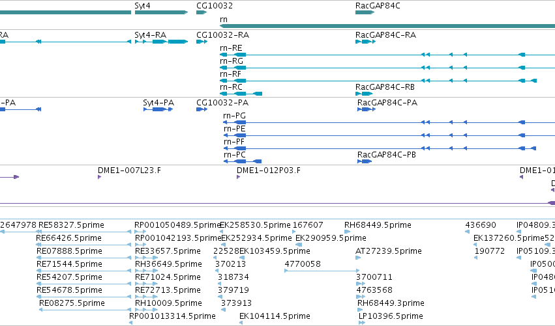Click the AT27239.5prime EST label
Viewport: 555px width, 326px height.
[389, 251]
